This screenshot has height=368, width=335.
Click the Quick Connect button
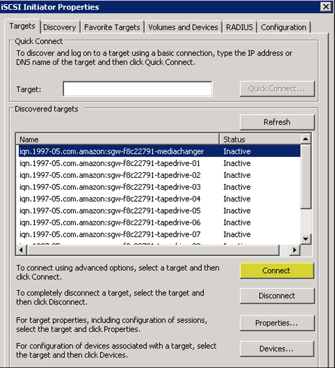277,89
